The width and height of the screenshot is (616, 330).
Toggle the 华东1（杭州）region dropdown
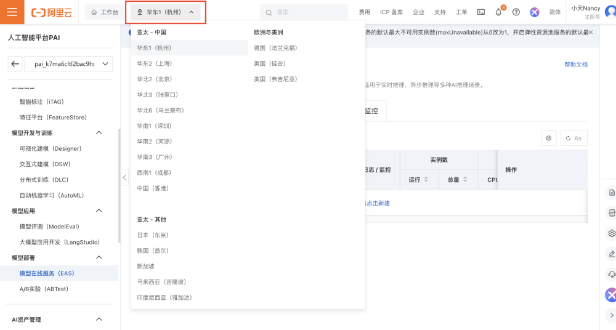tap(166, 12)
